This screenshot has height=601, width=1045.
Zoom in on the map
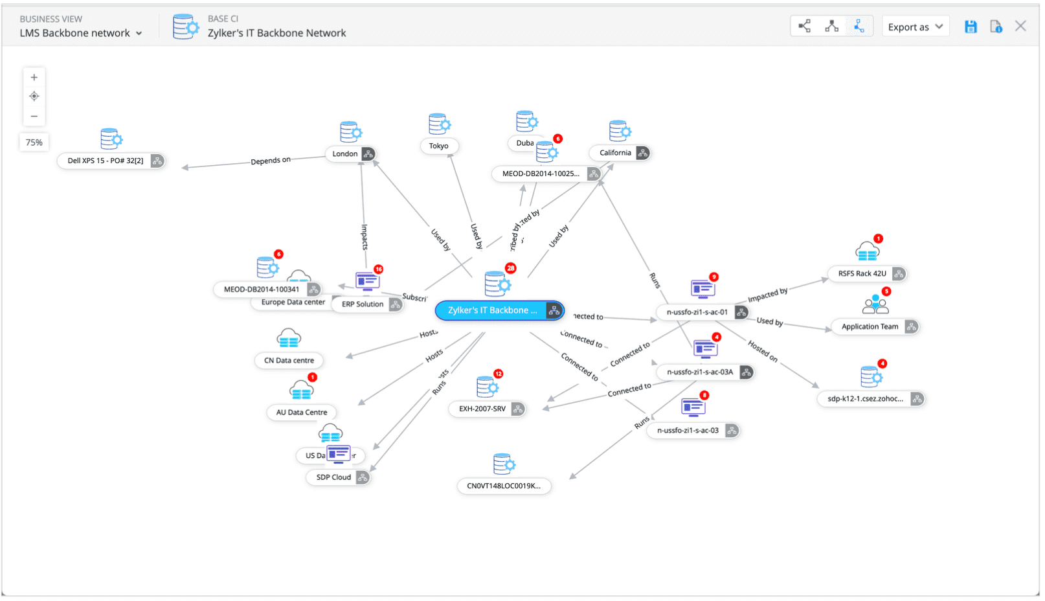pos(34,78)
